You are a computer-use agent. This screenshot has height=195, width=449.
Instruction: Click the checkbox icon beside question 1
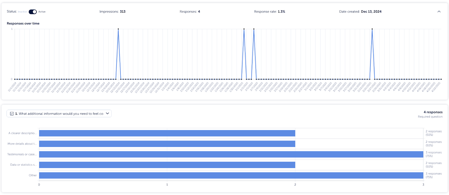[12, 114]
